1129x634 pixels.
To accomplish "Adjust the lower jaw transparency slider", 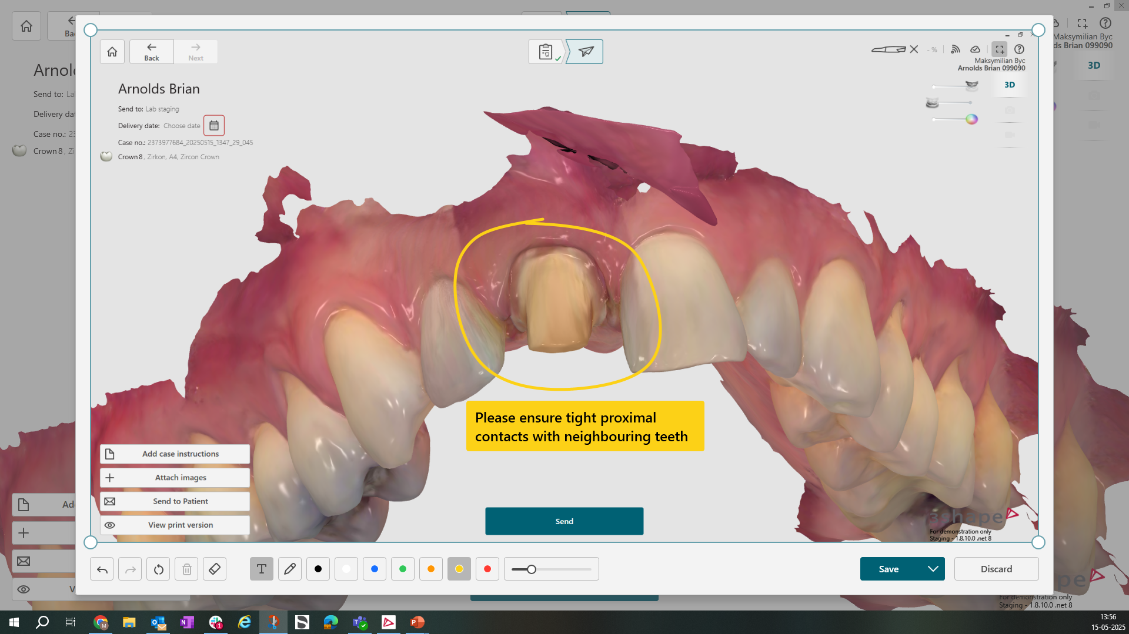I will click(x=950, y=103).
